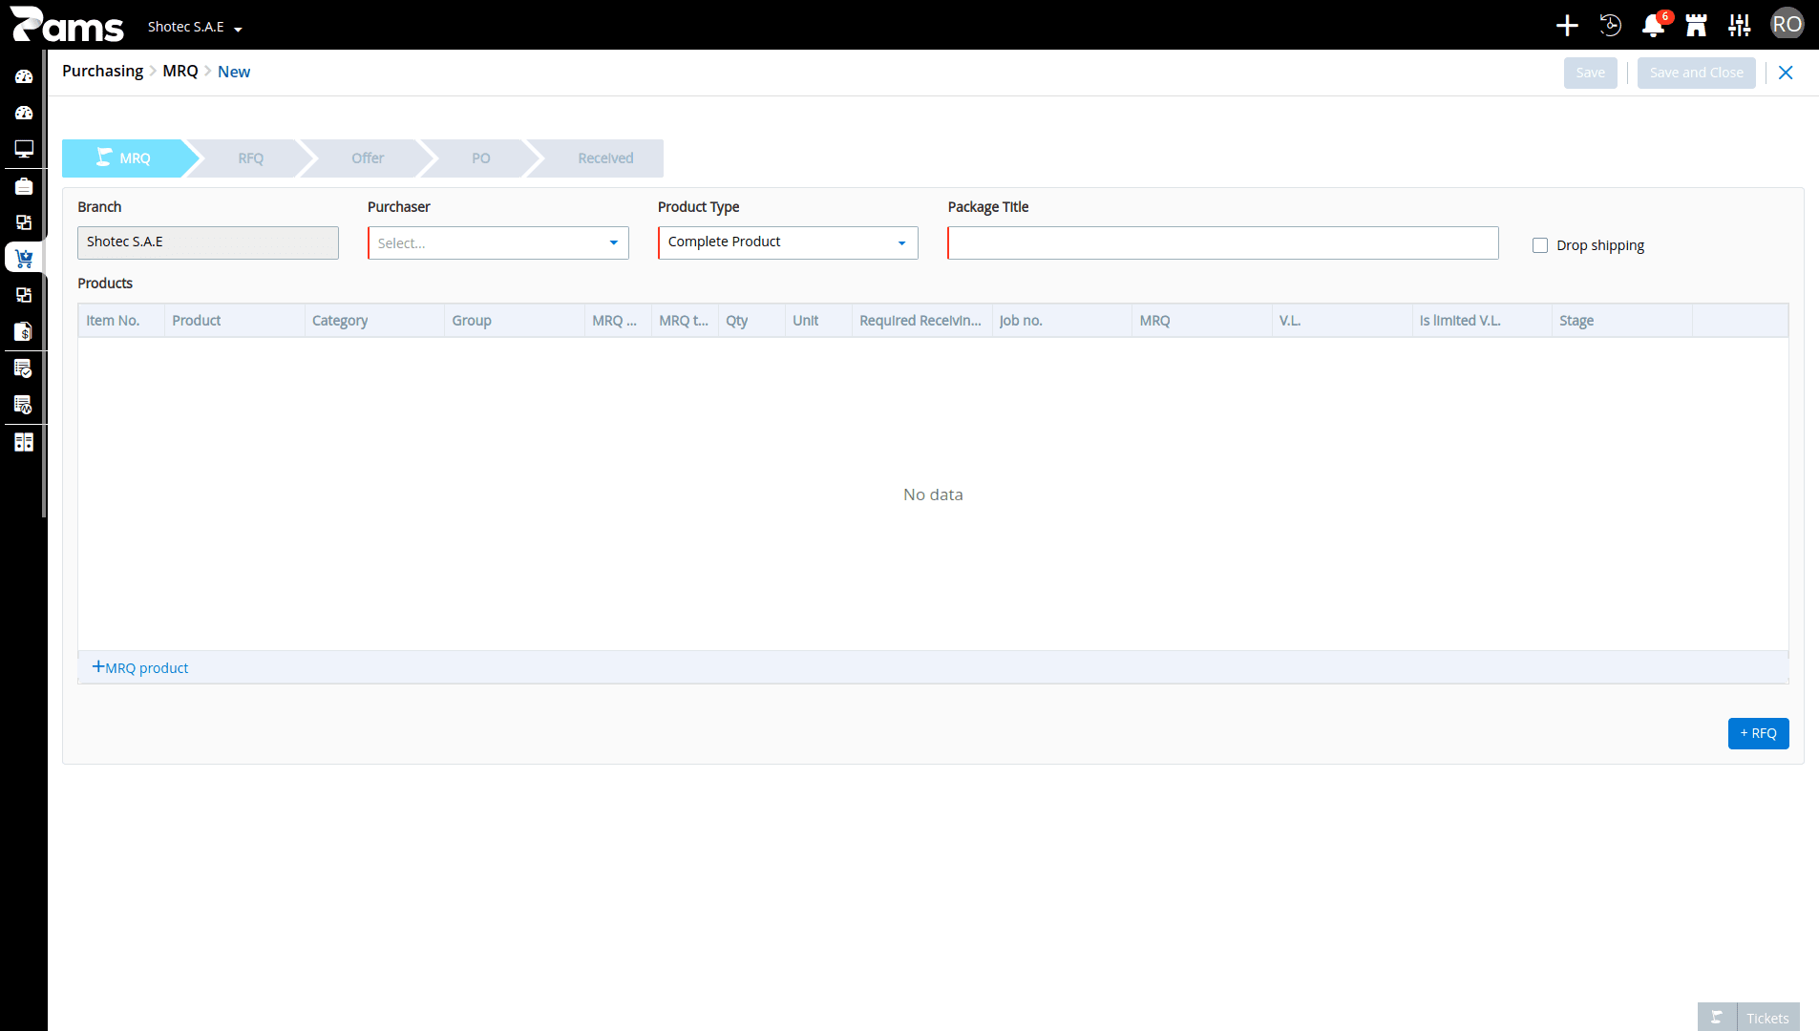1819x1031 pixels.
Task: Open the Tickets panel button
Action: 1767,1018
